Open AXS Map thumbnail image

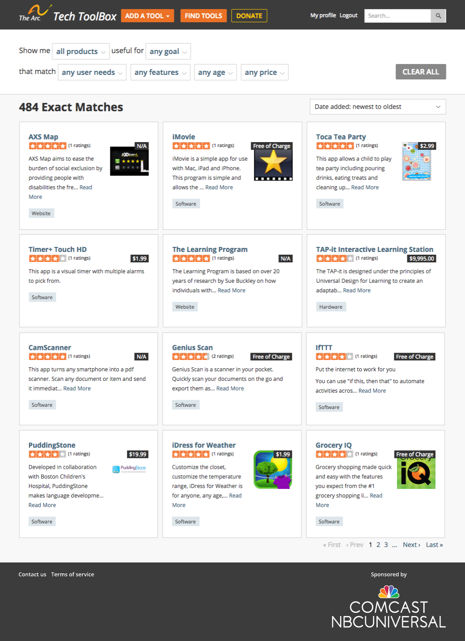pyautogui.click(x=129, y=161)
